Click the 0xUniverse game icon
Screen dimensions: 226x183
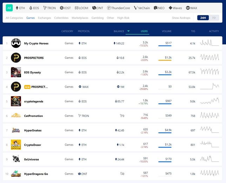(16, 159)
